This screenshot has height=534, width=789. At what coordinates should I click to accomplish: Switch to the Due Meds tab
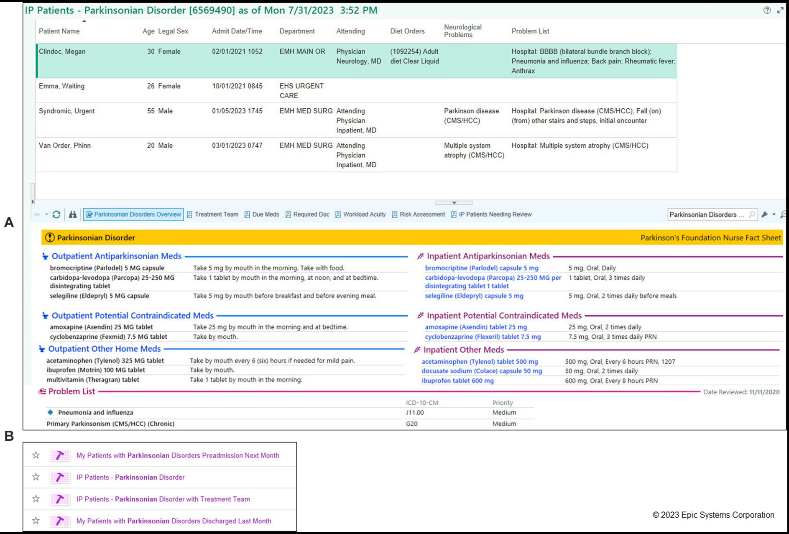click(262, 215)
